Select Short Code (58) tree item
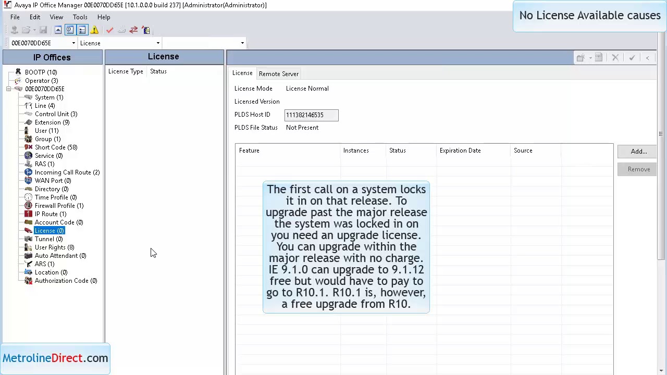667x375 pixels. [56, 147]
